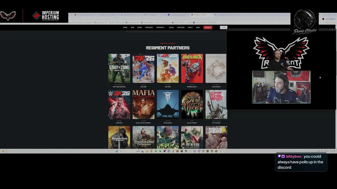Open the first Kingdom Come Deliverance card
Viewport: 337px width, 189px height.
click(x=119, y=137)
